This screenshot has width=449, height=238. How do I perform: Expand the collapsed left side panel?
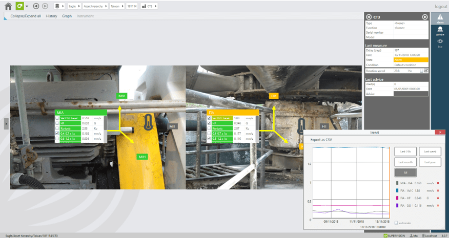pos(6,123)
